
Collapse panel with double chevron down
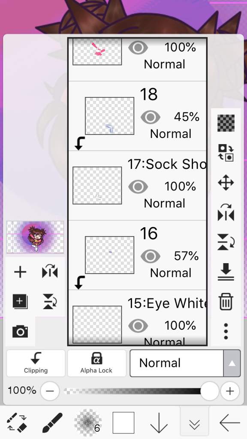coord(194,423)
